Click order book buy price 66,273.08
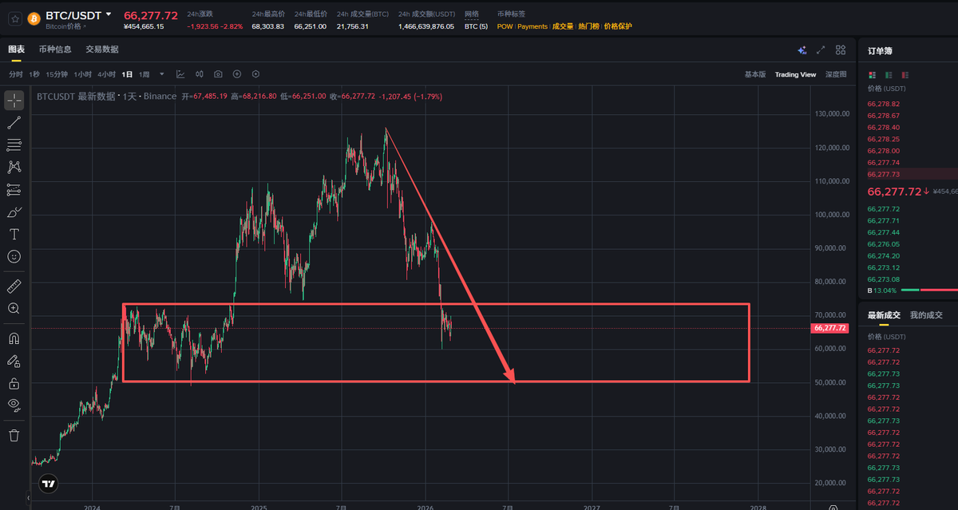 point(884,279)
